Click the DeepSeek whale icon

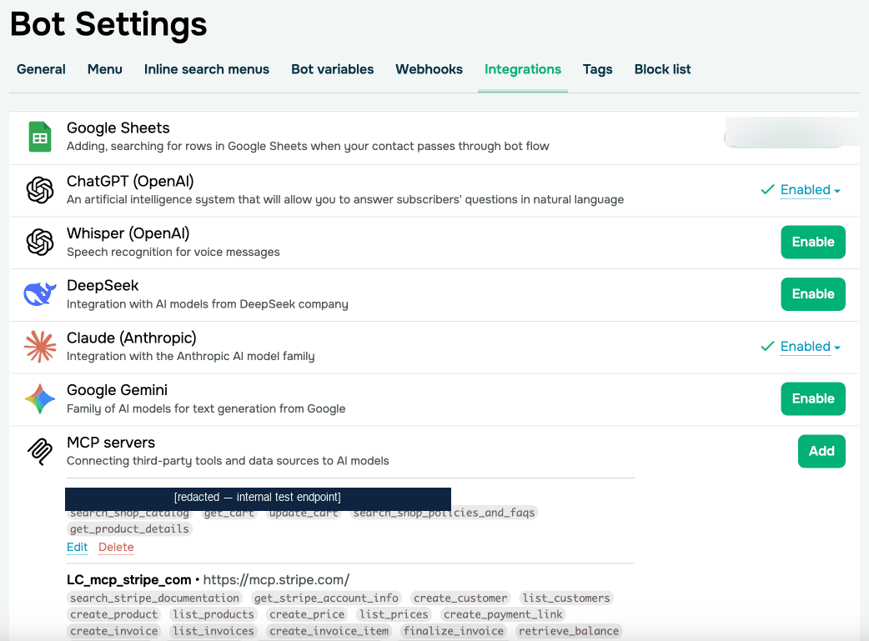point(40,293)
